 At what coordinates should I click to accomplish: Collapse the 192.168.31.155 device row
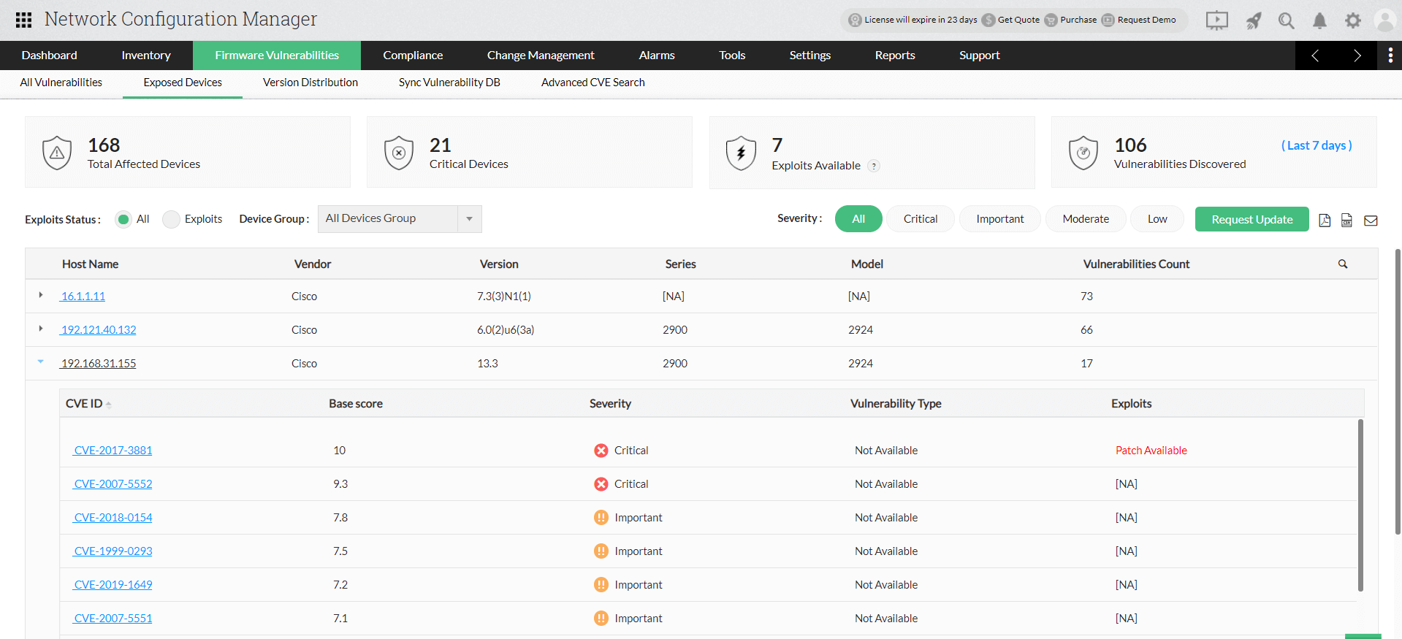point(41,361)
